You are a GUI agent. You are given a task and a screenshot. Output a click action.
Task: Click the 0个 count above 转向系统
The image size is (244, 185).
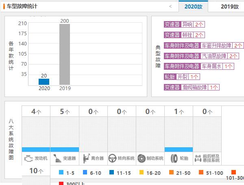tap(122, 112)
